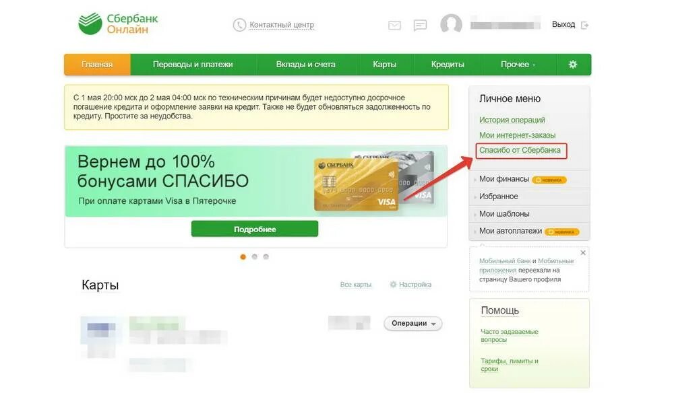Image resolution: width=674 pixels, height=393 pixels.
Task: Click the user avatar icon
Action: tap(451, 24)
